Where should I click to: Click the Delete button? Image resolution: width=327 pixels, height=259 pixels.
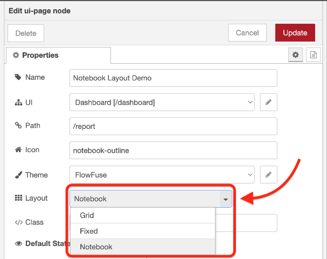click(x=26, y=33)
